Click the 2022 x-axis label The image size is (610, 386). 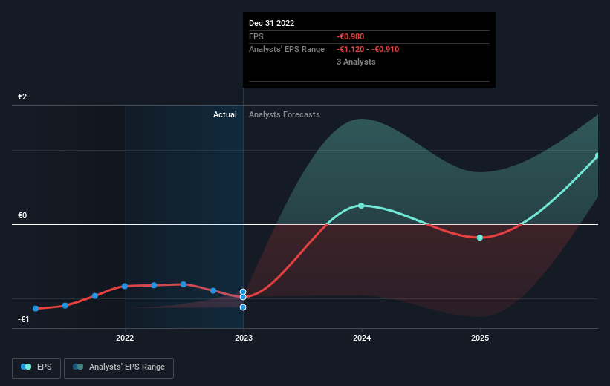[125, 338]
